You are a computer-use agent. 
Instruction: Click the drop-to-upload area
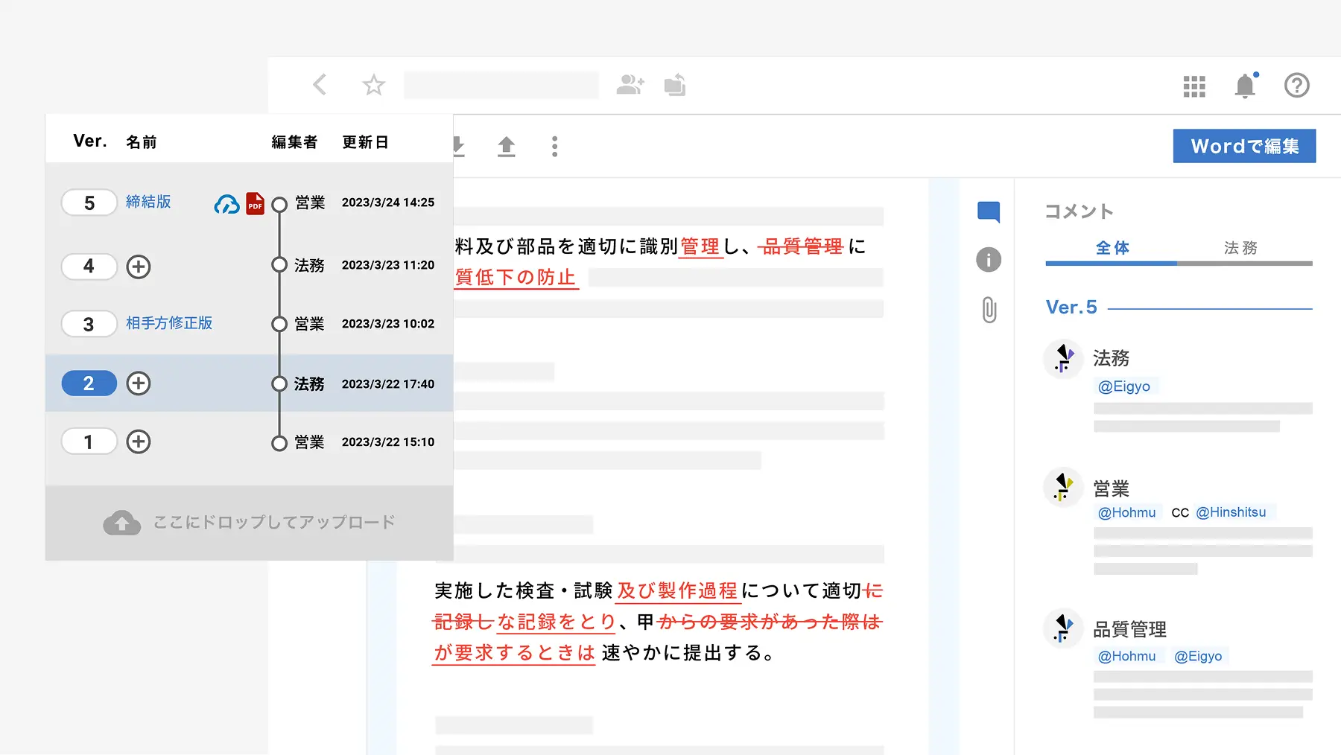[x=249, y=523]
